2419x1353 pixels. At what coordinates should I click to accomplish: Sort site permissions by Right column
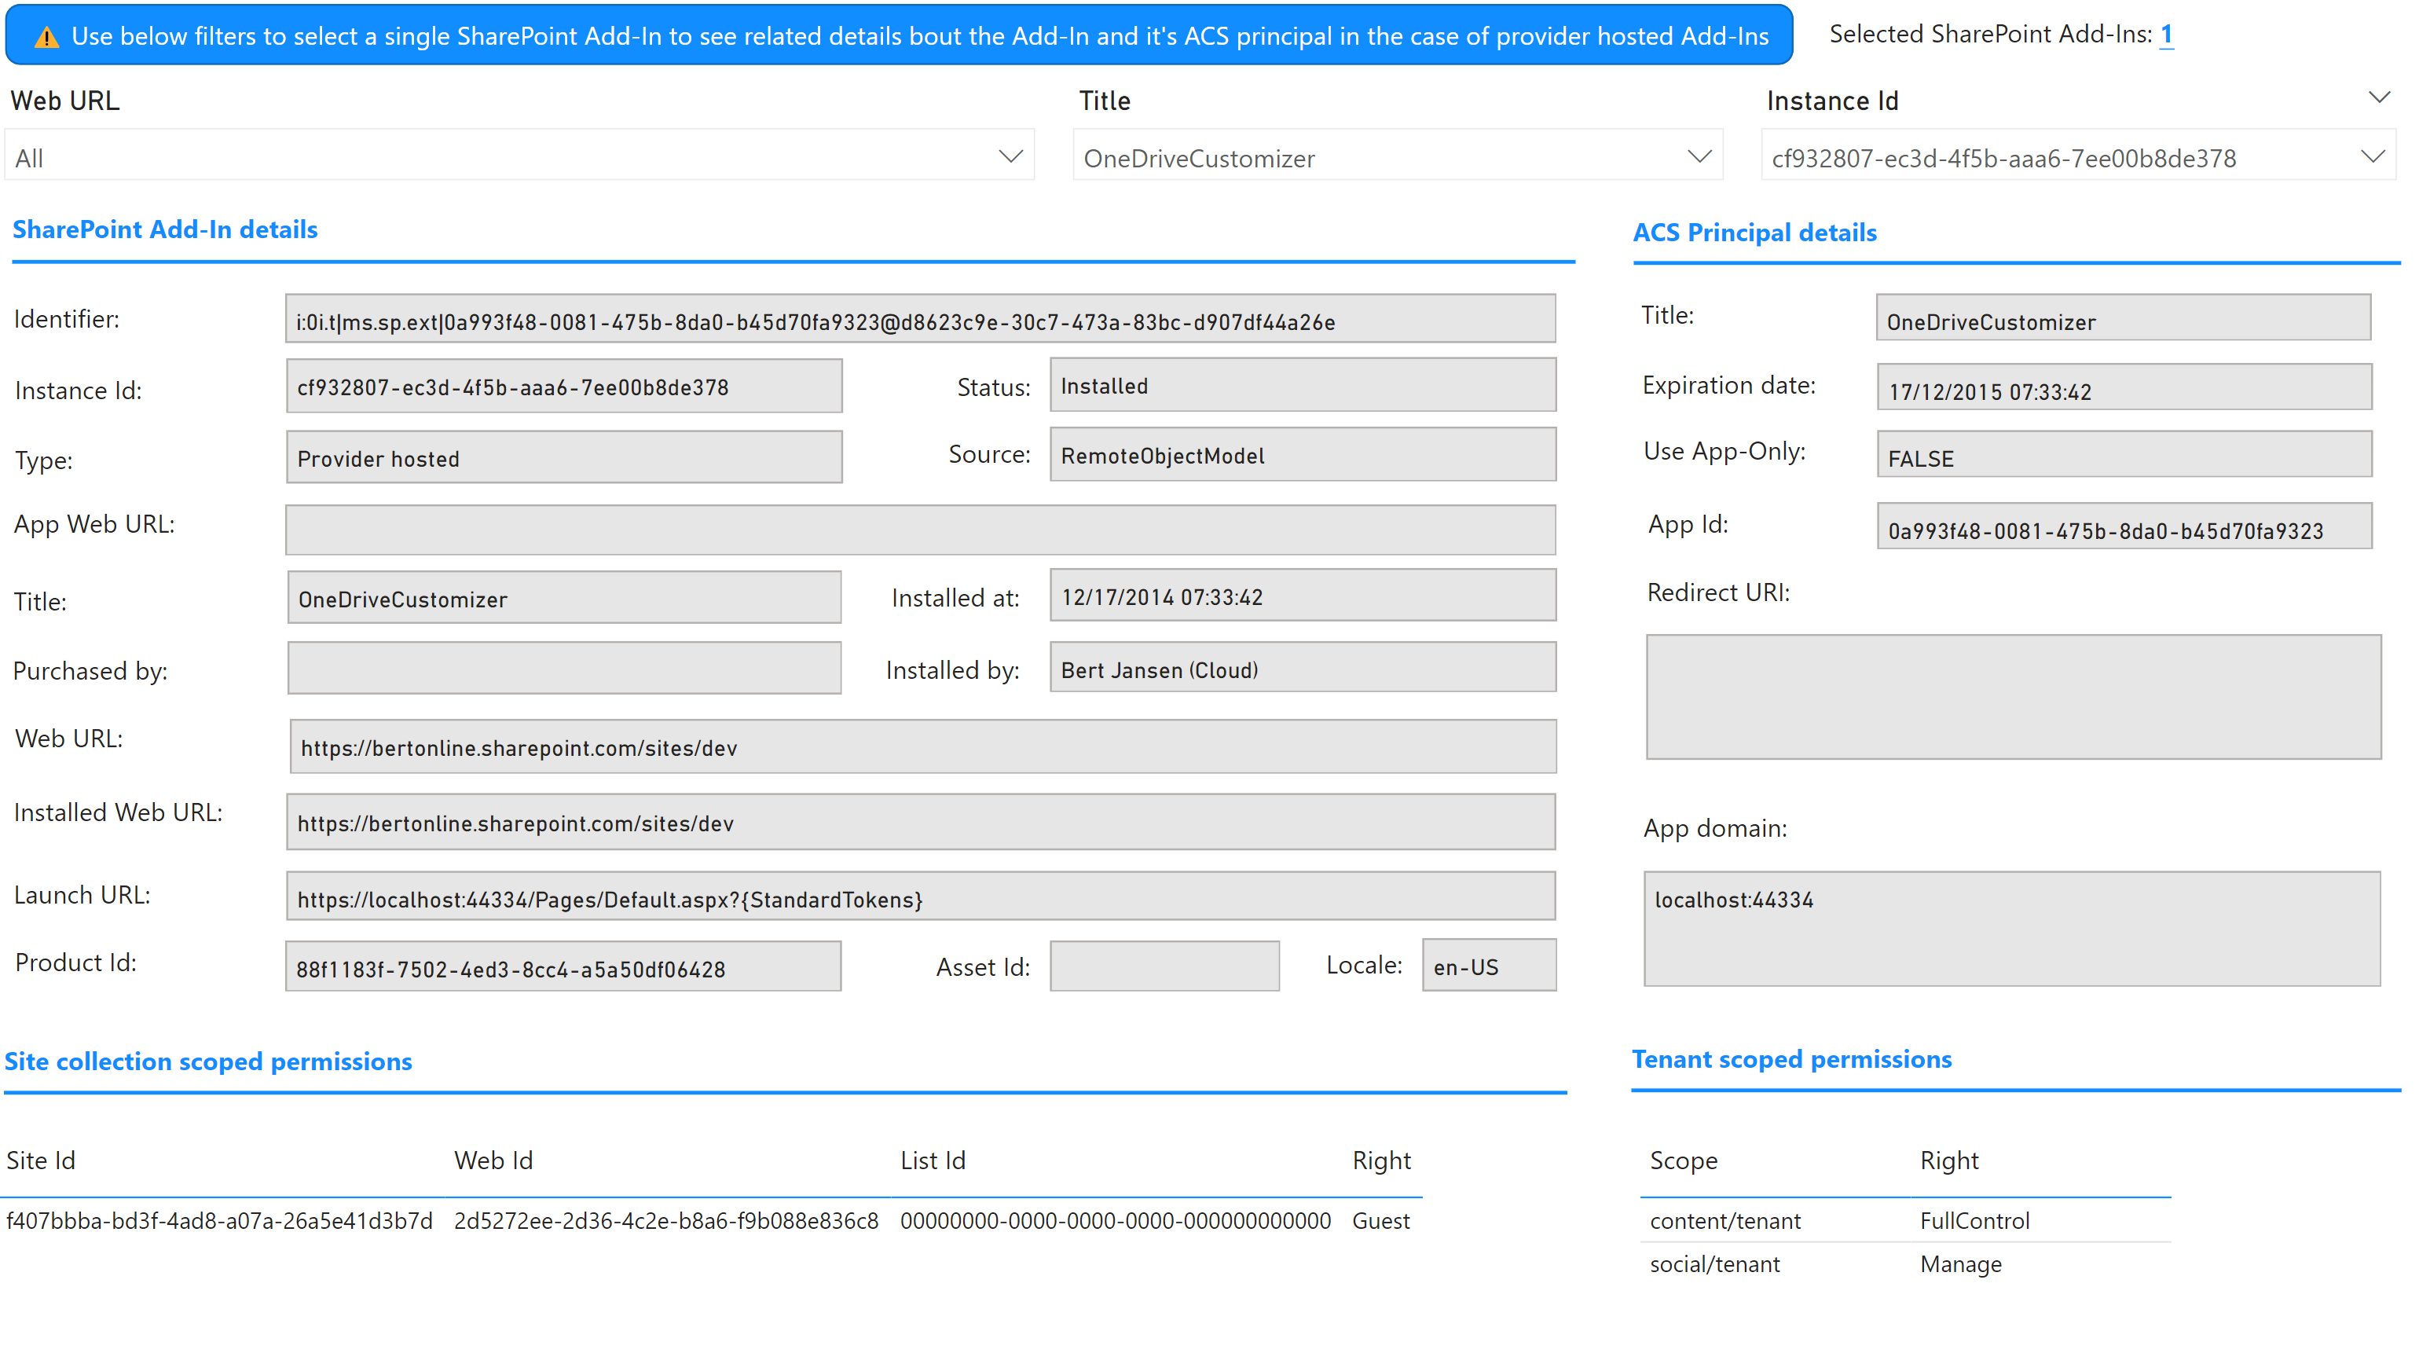point(1381,1161)
